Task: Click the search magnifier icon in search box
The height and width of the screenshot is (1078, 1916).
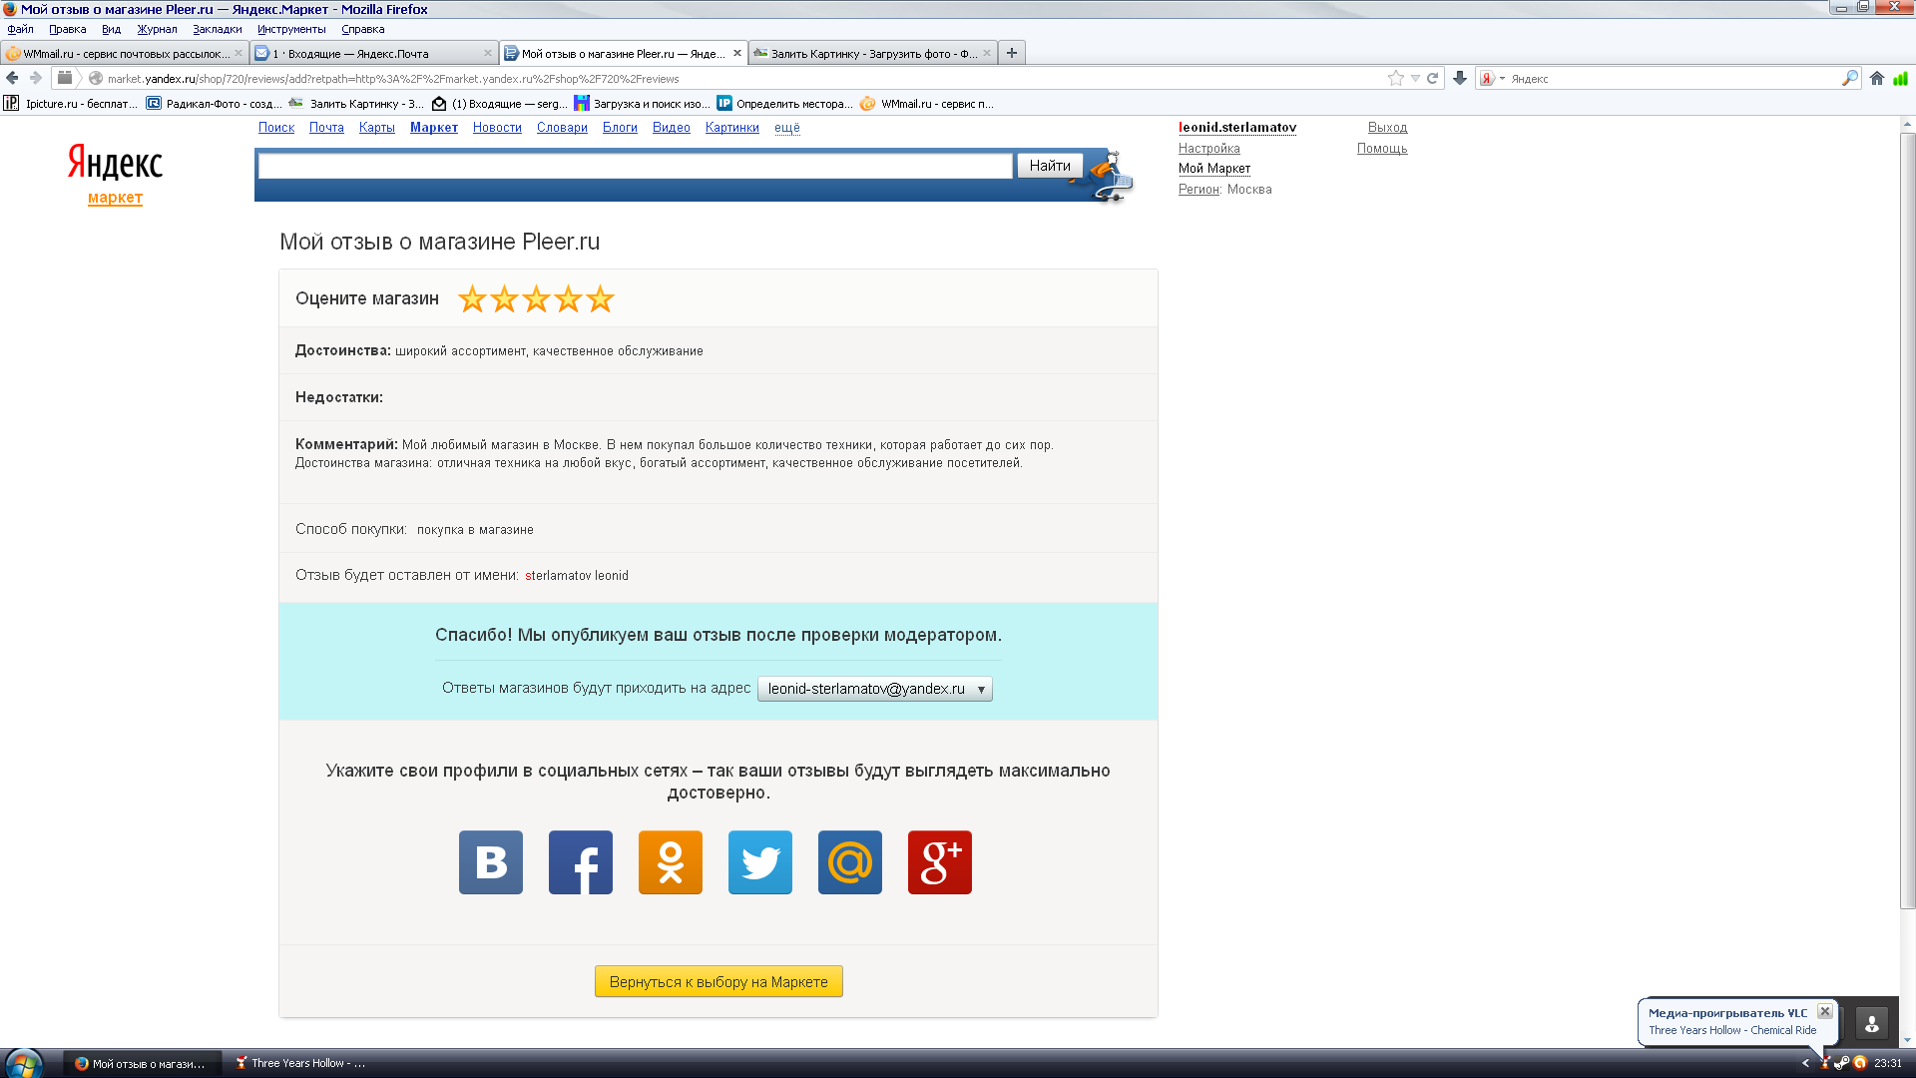Action: click(x=1849, y=78)
